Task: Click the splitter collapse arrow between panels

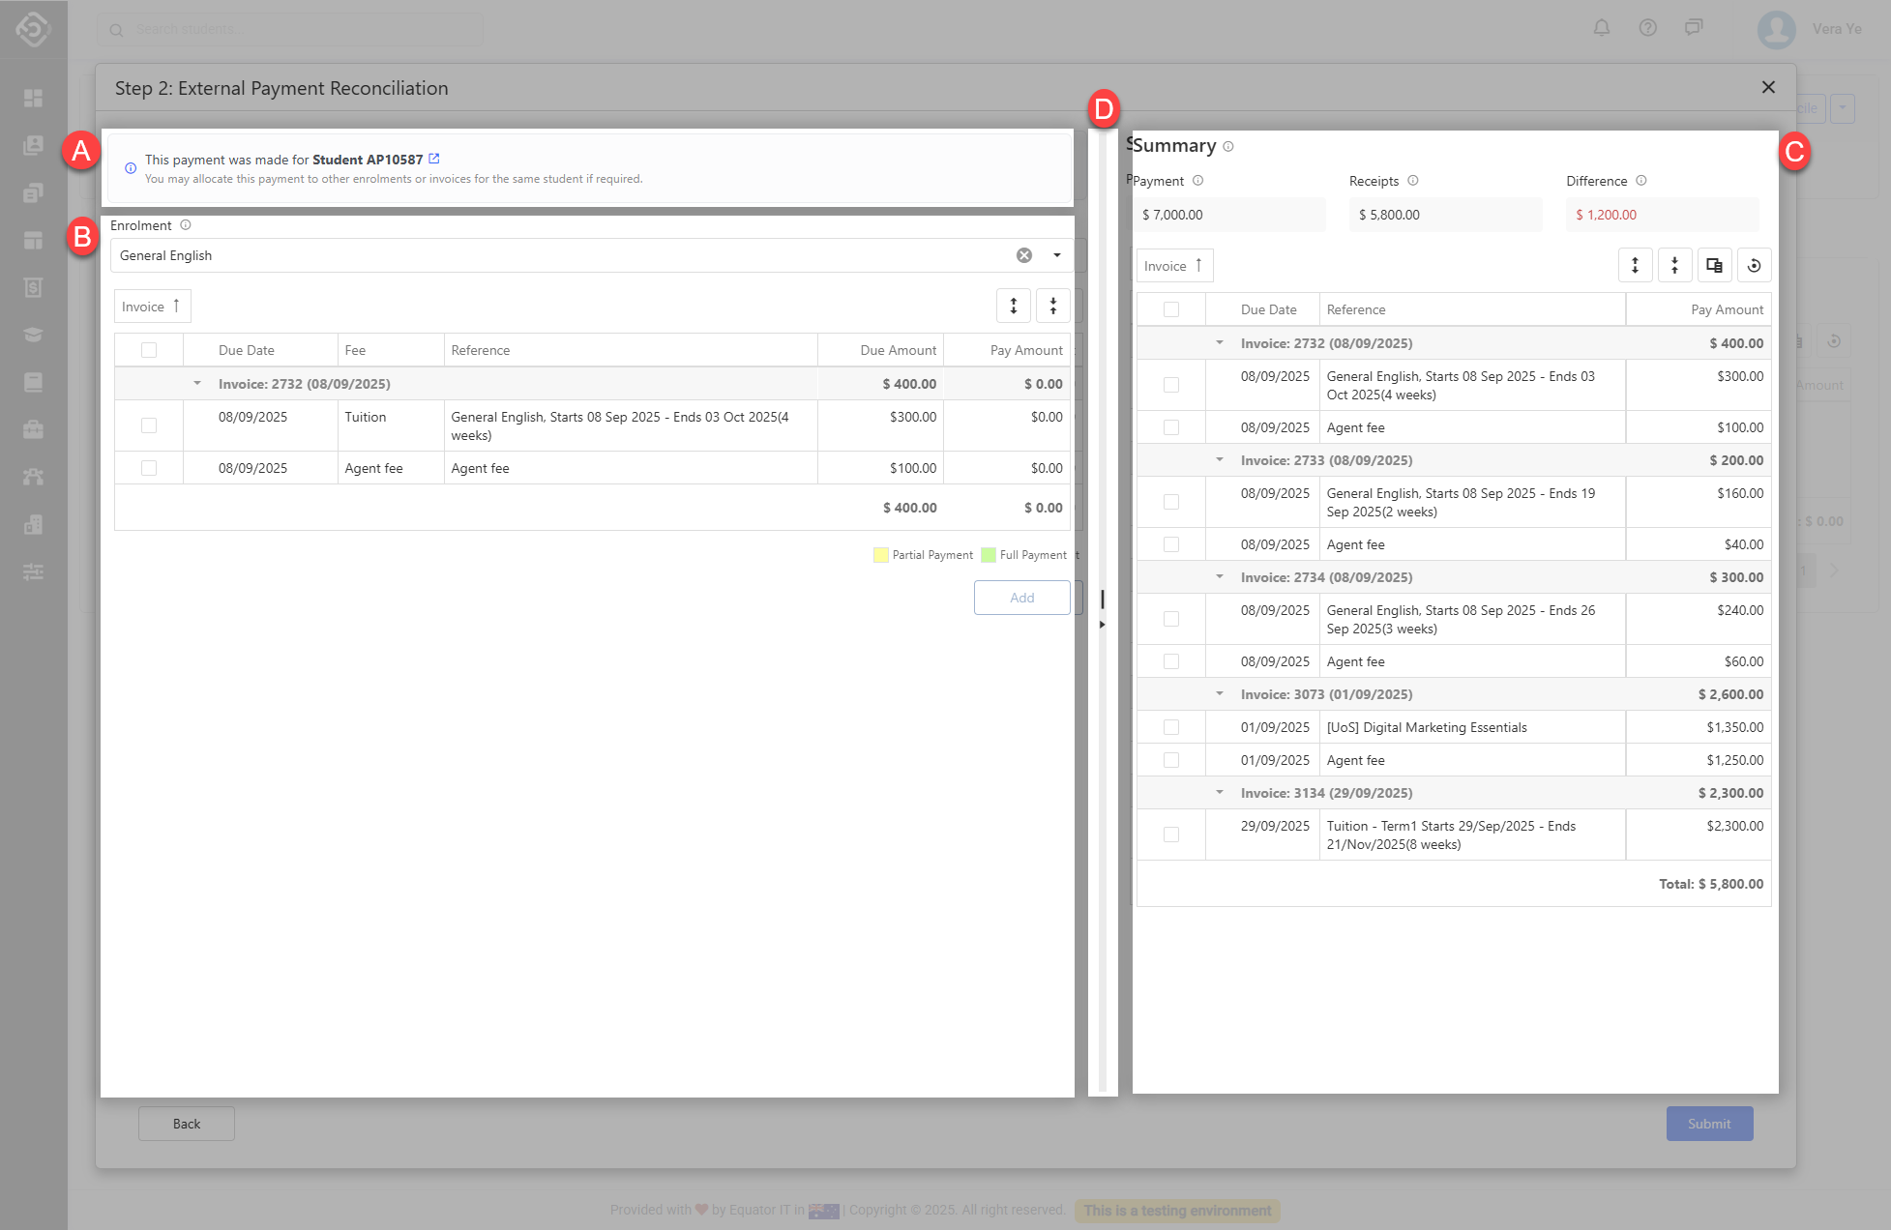Action: tap(1102, 625)
